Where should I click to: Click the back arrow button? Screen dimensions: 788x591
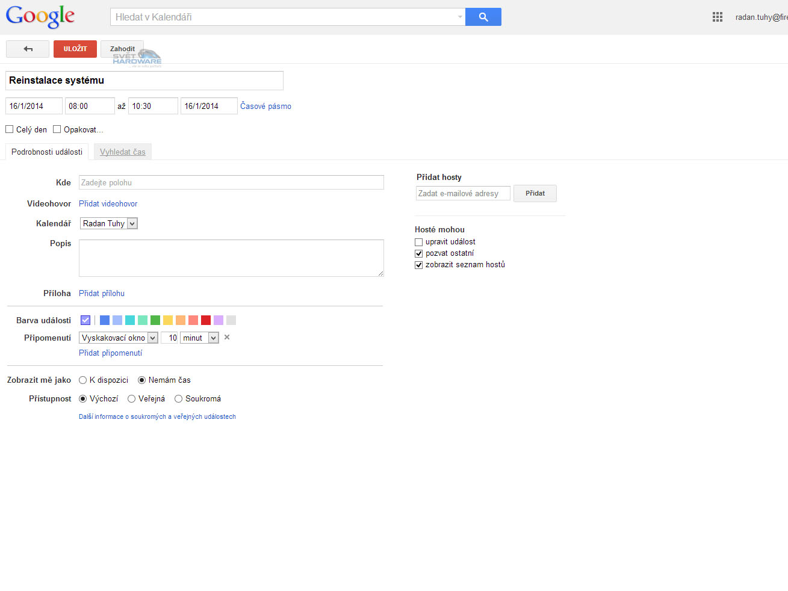click(x=28, y=49)
